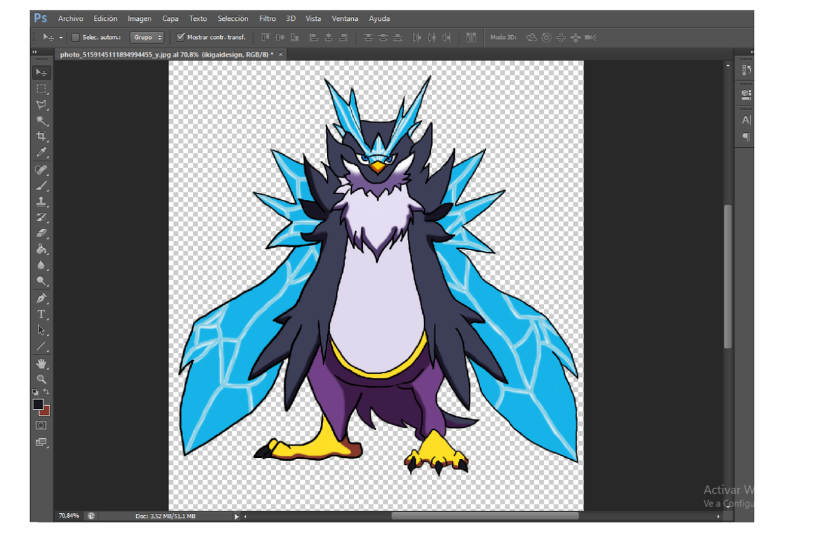The height and width of the screenshot is (536, 834).
Task: Select the Hand tool
Action: pos(41,363)
